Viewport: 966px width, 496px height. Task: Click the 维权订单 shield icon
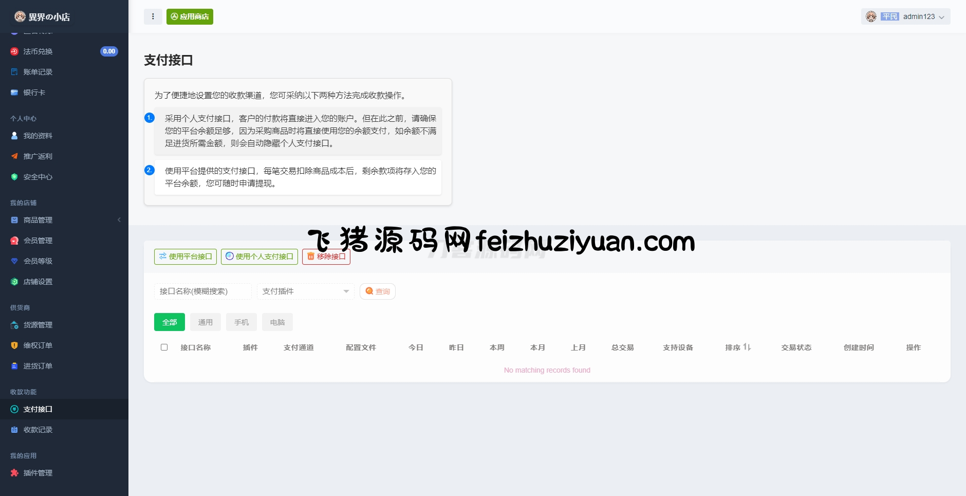pos(14,345)
